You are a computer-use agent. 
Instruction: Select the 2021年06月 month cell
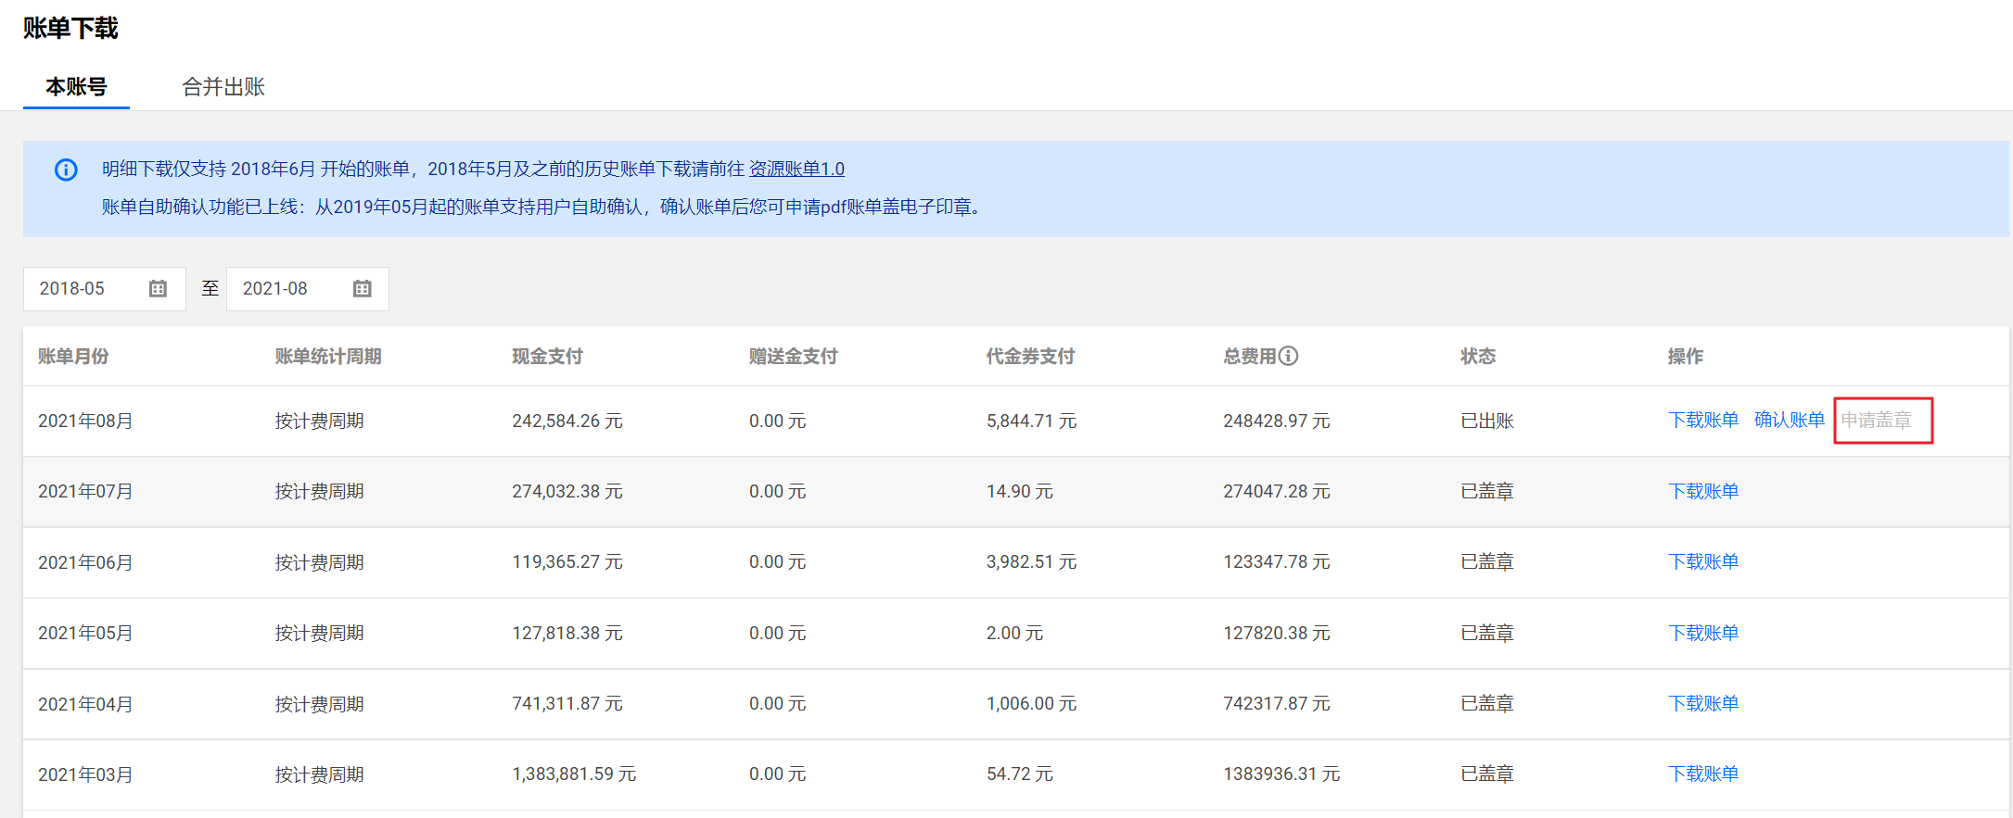pos(85,562)
